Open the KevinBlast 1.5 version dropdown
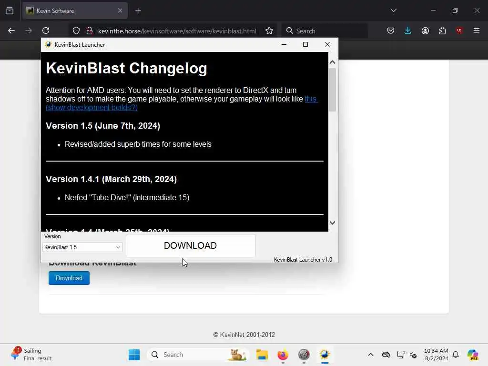The width and height of the screenshot is (488, 366). click(x=82, y=247)
